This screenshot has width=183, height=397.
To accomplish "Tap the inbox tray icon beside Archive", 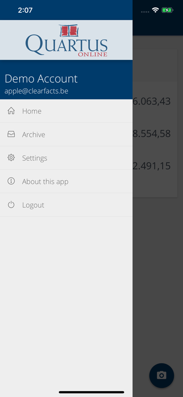I will point(11,135).
